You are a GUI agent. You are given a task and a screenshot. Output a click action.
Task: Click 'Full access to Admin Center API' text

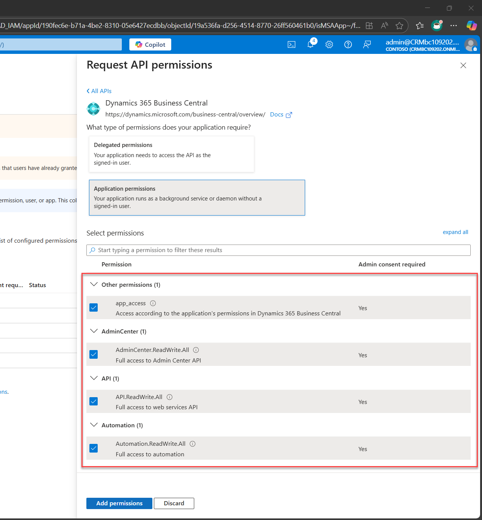pos(158,361)
